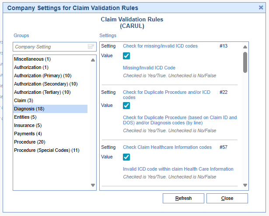
Task: Select the highlighted Diagnosis (18) group
Action: click(x=50, y=109)
